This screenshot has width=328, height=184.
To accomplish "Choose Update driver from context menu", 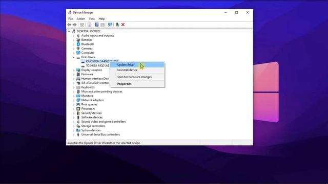I will [137, 65].
